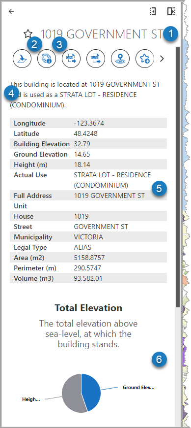
Task: Select the Ground Elevation value 14.65
Action: (82, 154)
